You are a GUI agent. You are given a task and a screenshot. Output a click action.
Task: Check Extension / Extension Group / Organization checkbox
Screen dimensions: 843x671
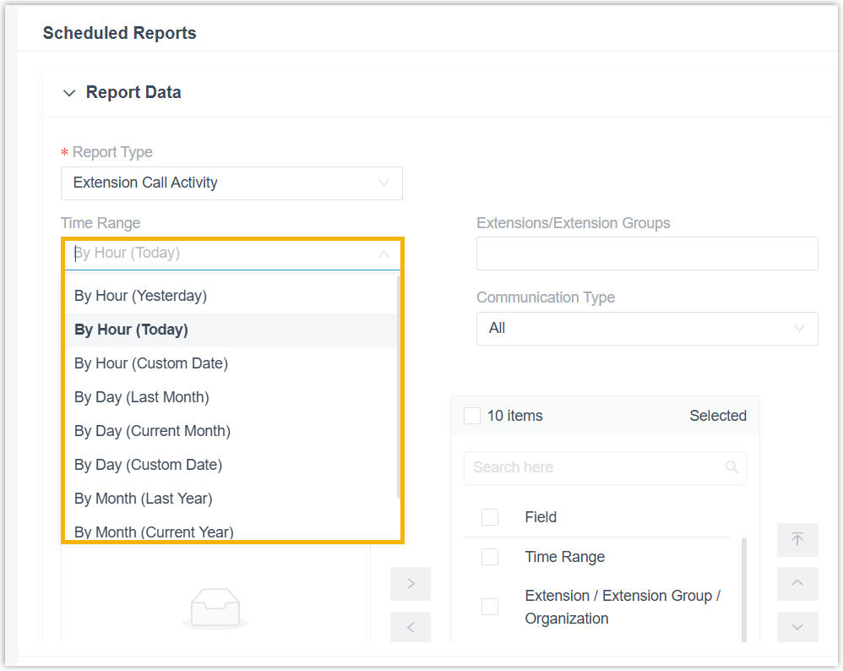click(490, 607)
